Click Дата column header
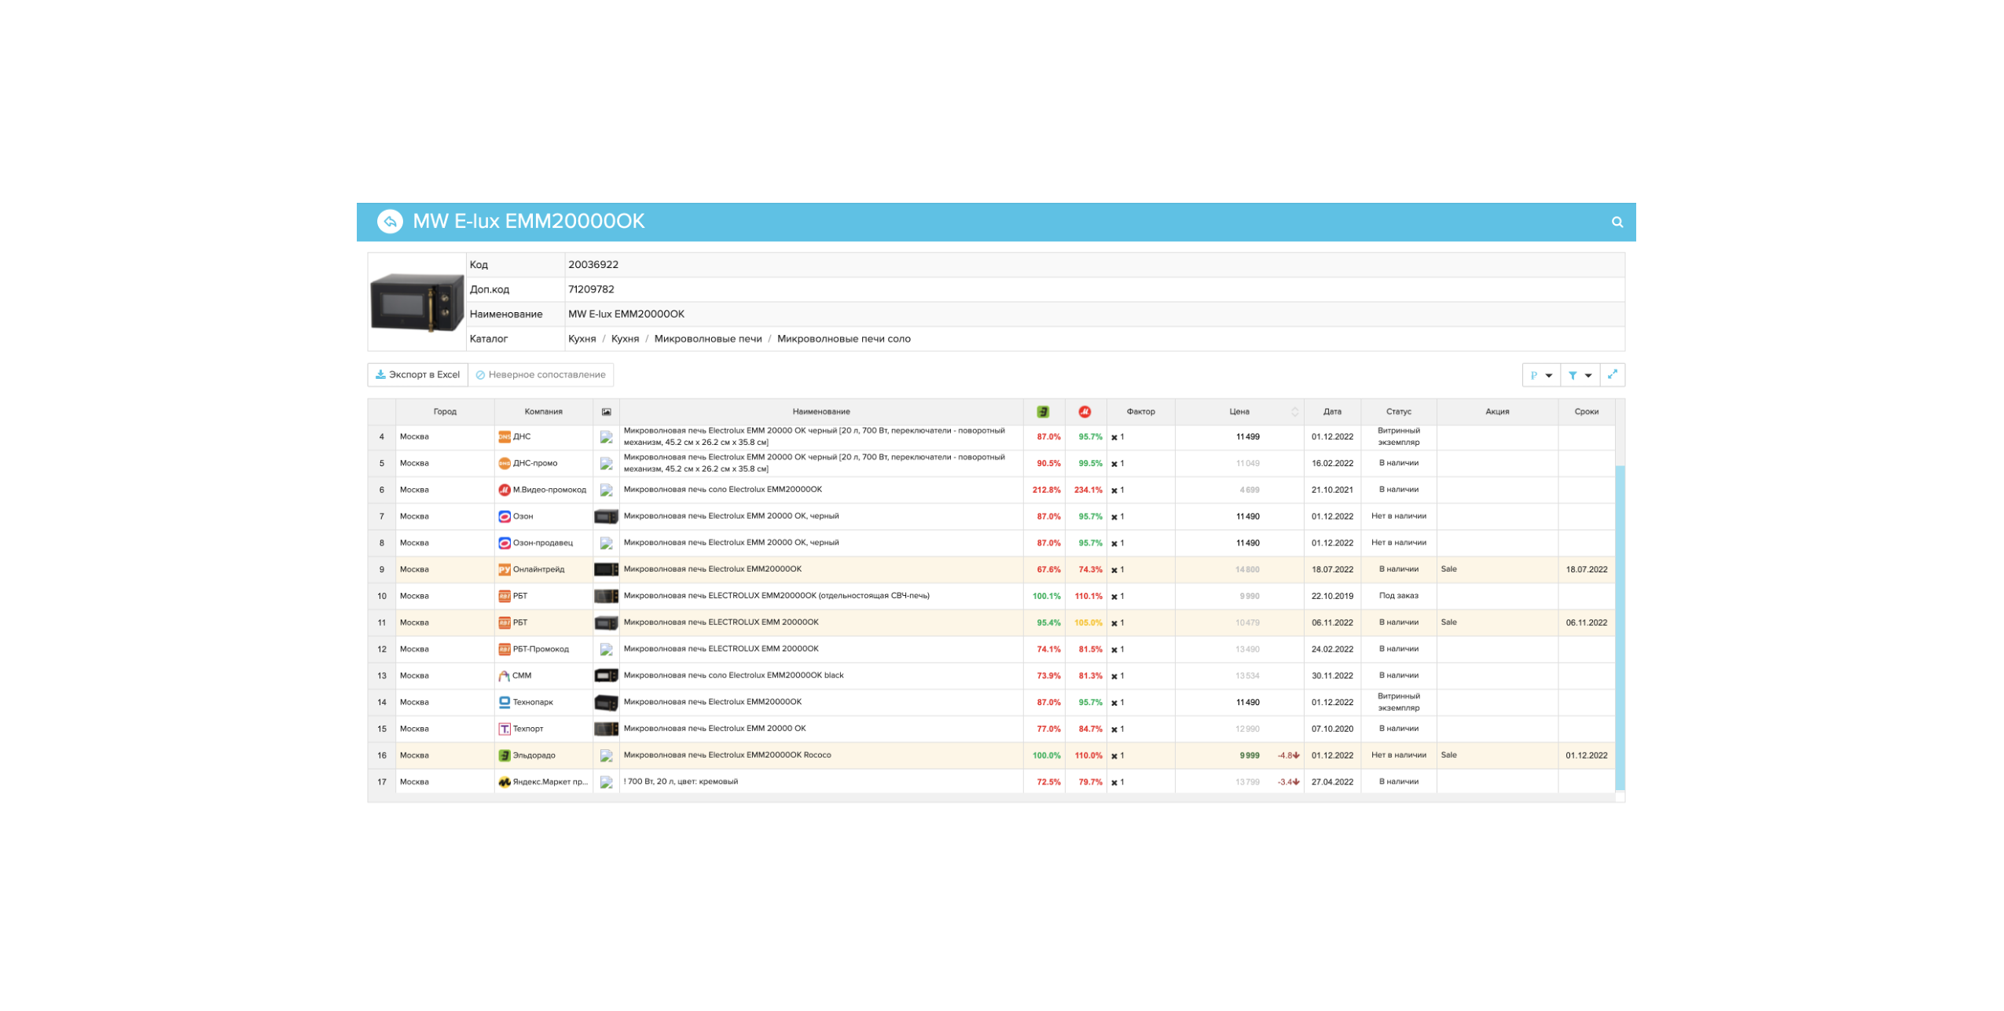Image resolution: width=2004 pixels, height=1011 pixels. point(1331,411)
